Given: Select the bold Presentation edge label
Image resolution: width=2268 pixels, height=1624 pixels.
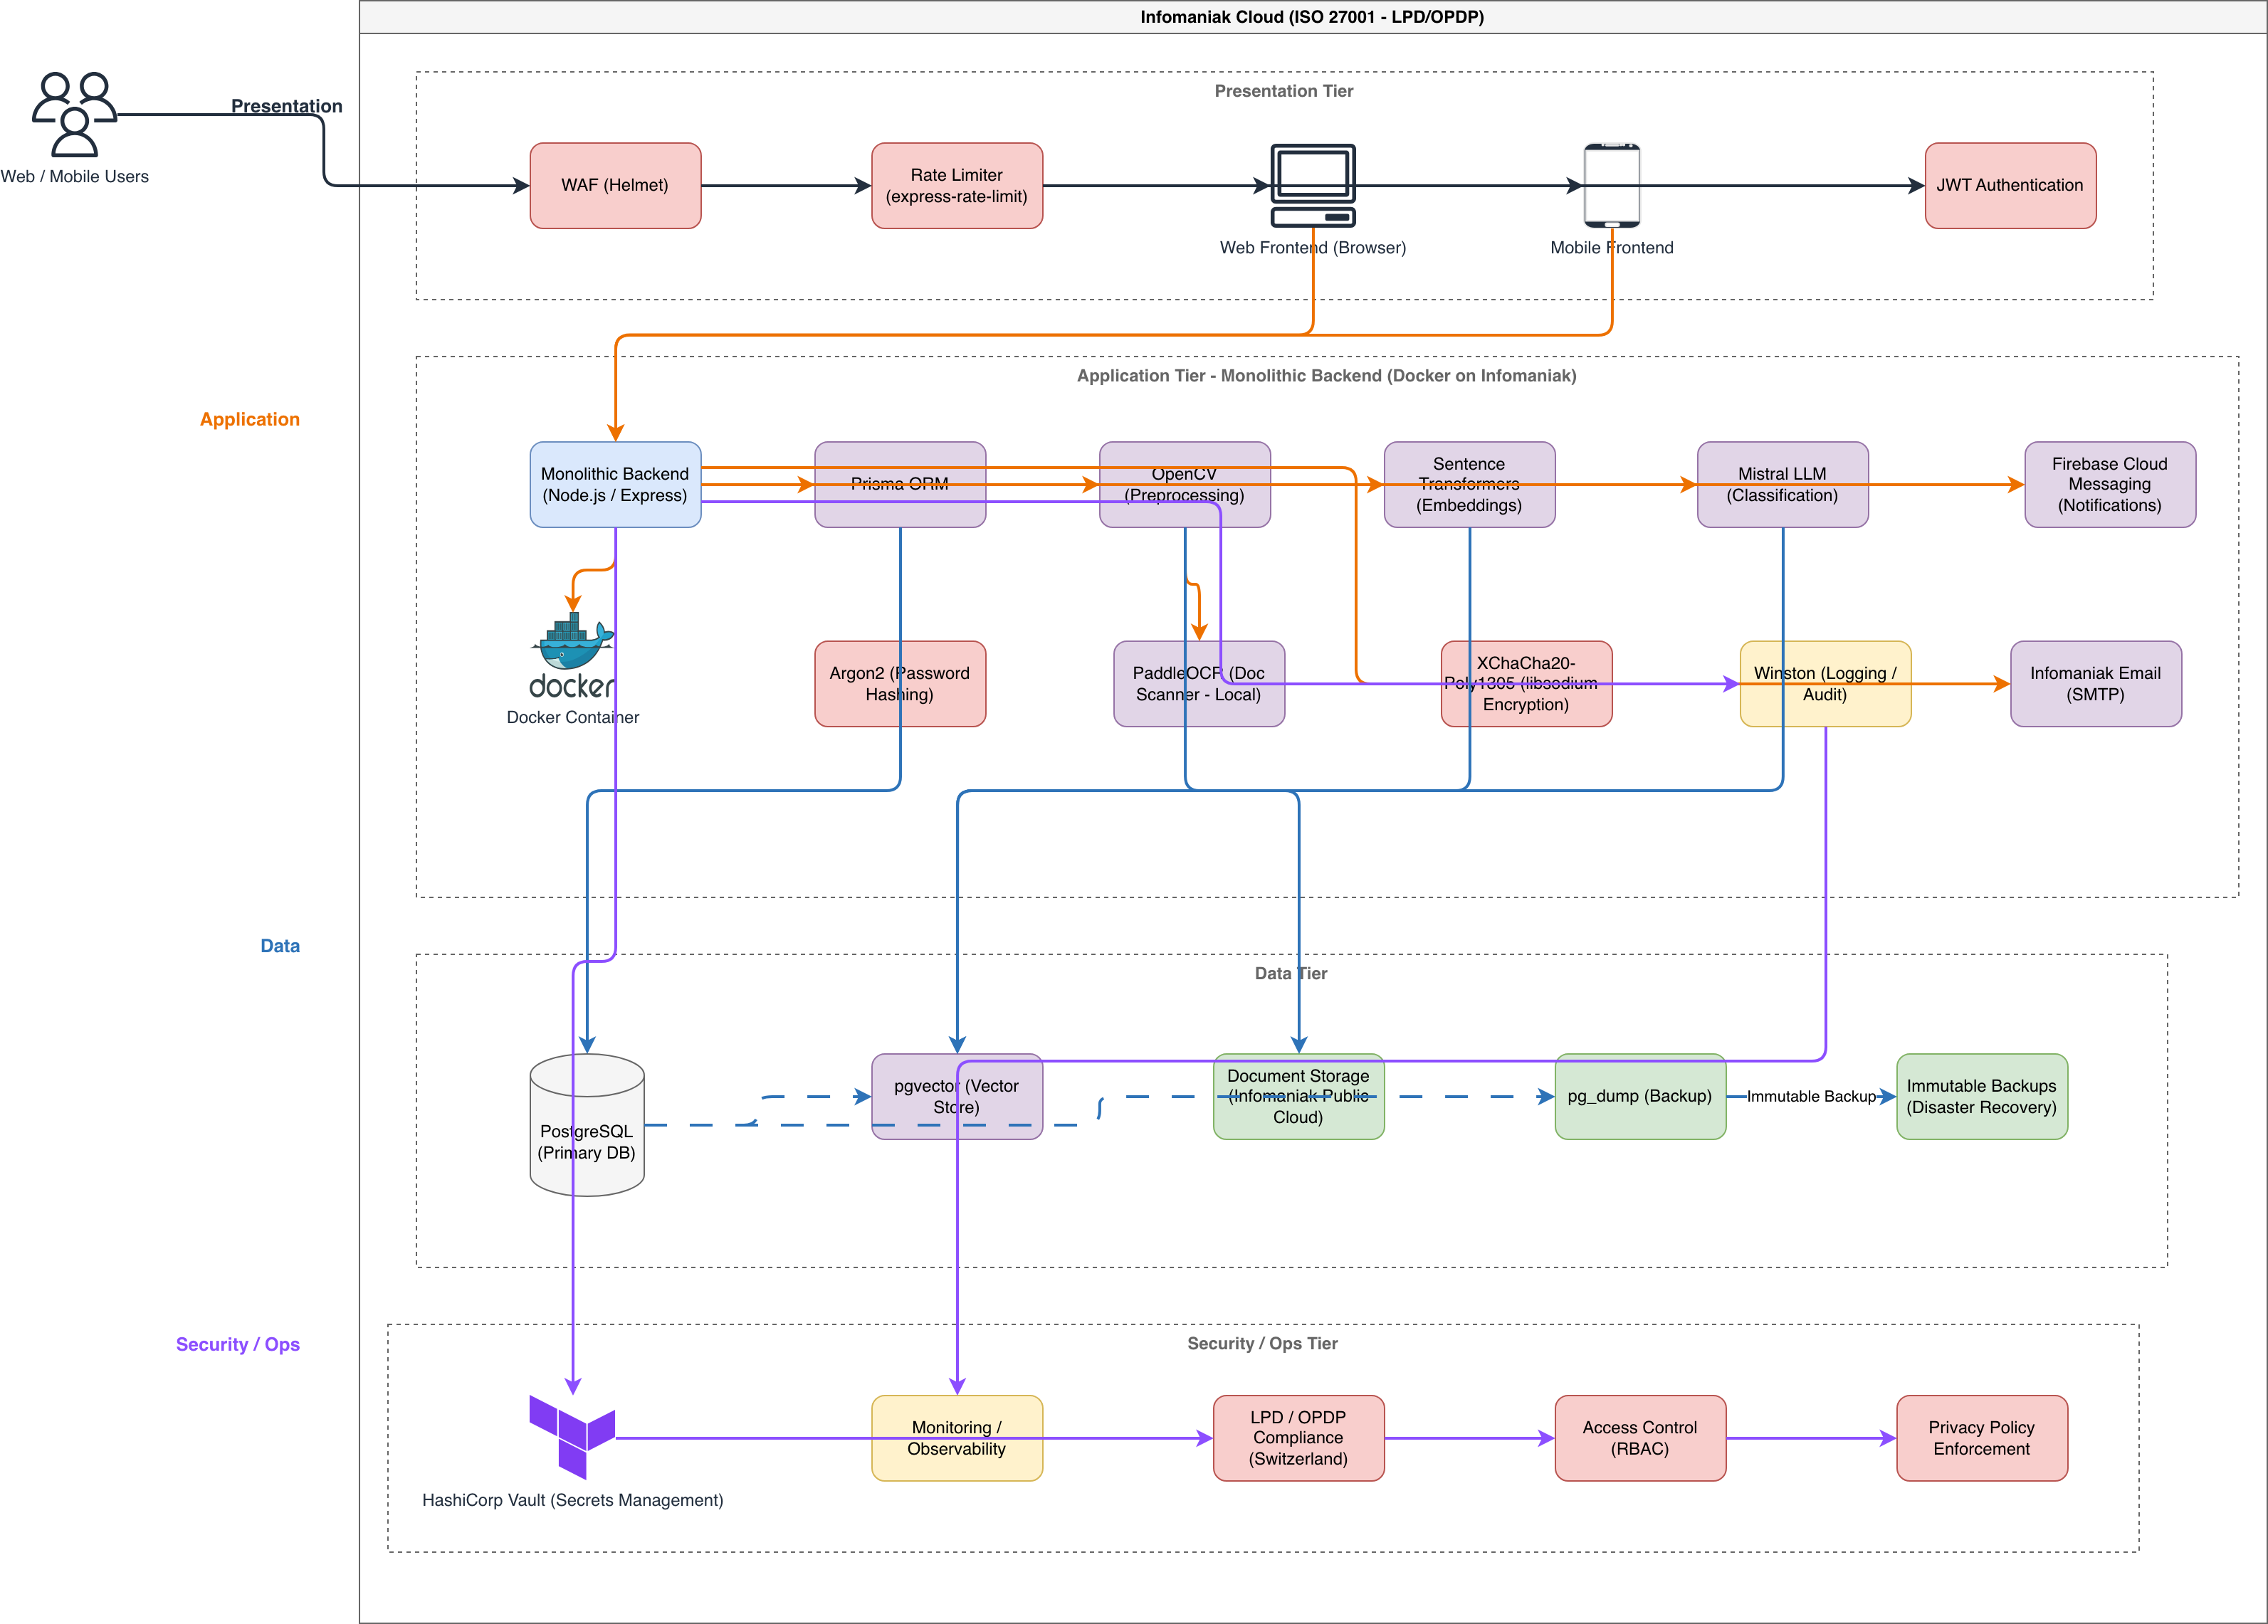Looking at the screenshot, I should [286, 106].
